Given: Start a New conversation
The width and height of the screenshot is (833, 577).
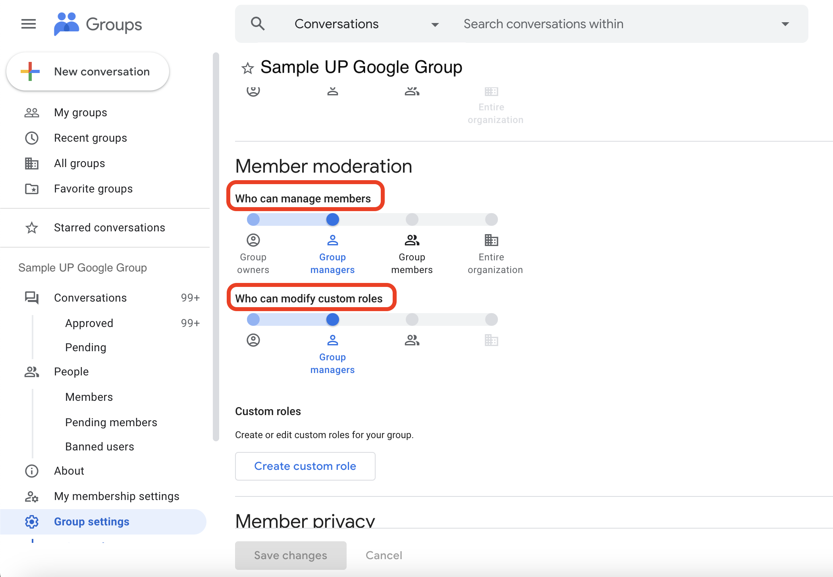Looking at the screenshot, I should [x=88, y=71].
